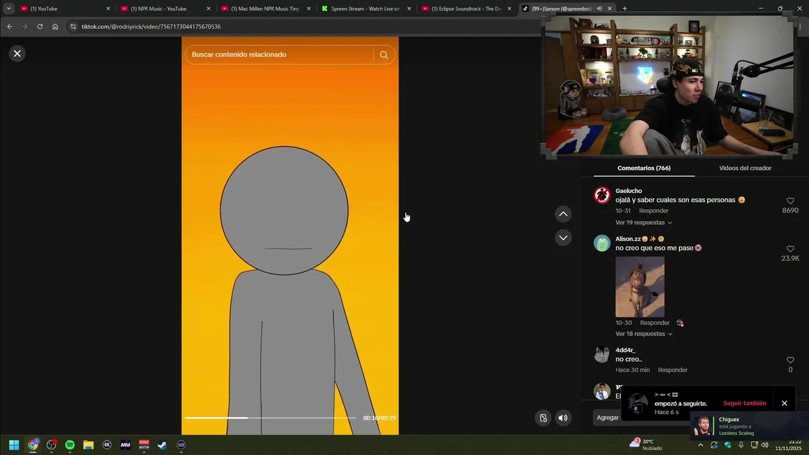
Task: Open the 4K downloader taskbar icon
Action: pos(107,445)
